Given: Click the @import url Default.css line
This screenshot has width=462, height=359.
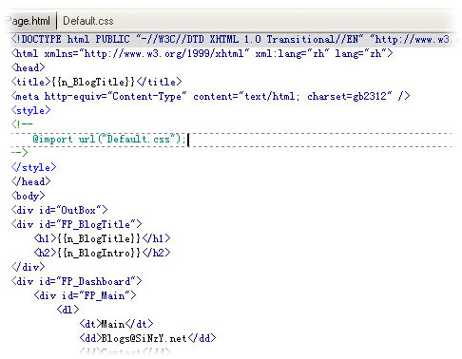Looking at the screenshot, I should coord(109,139).
